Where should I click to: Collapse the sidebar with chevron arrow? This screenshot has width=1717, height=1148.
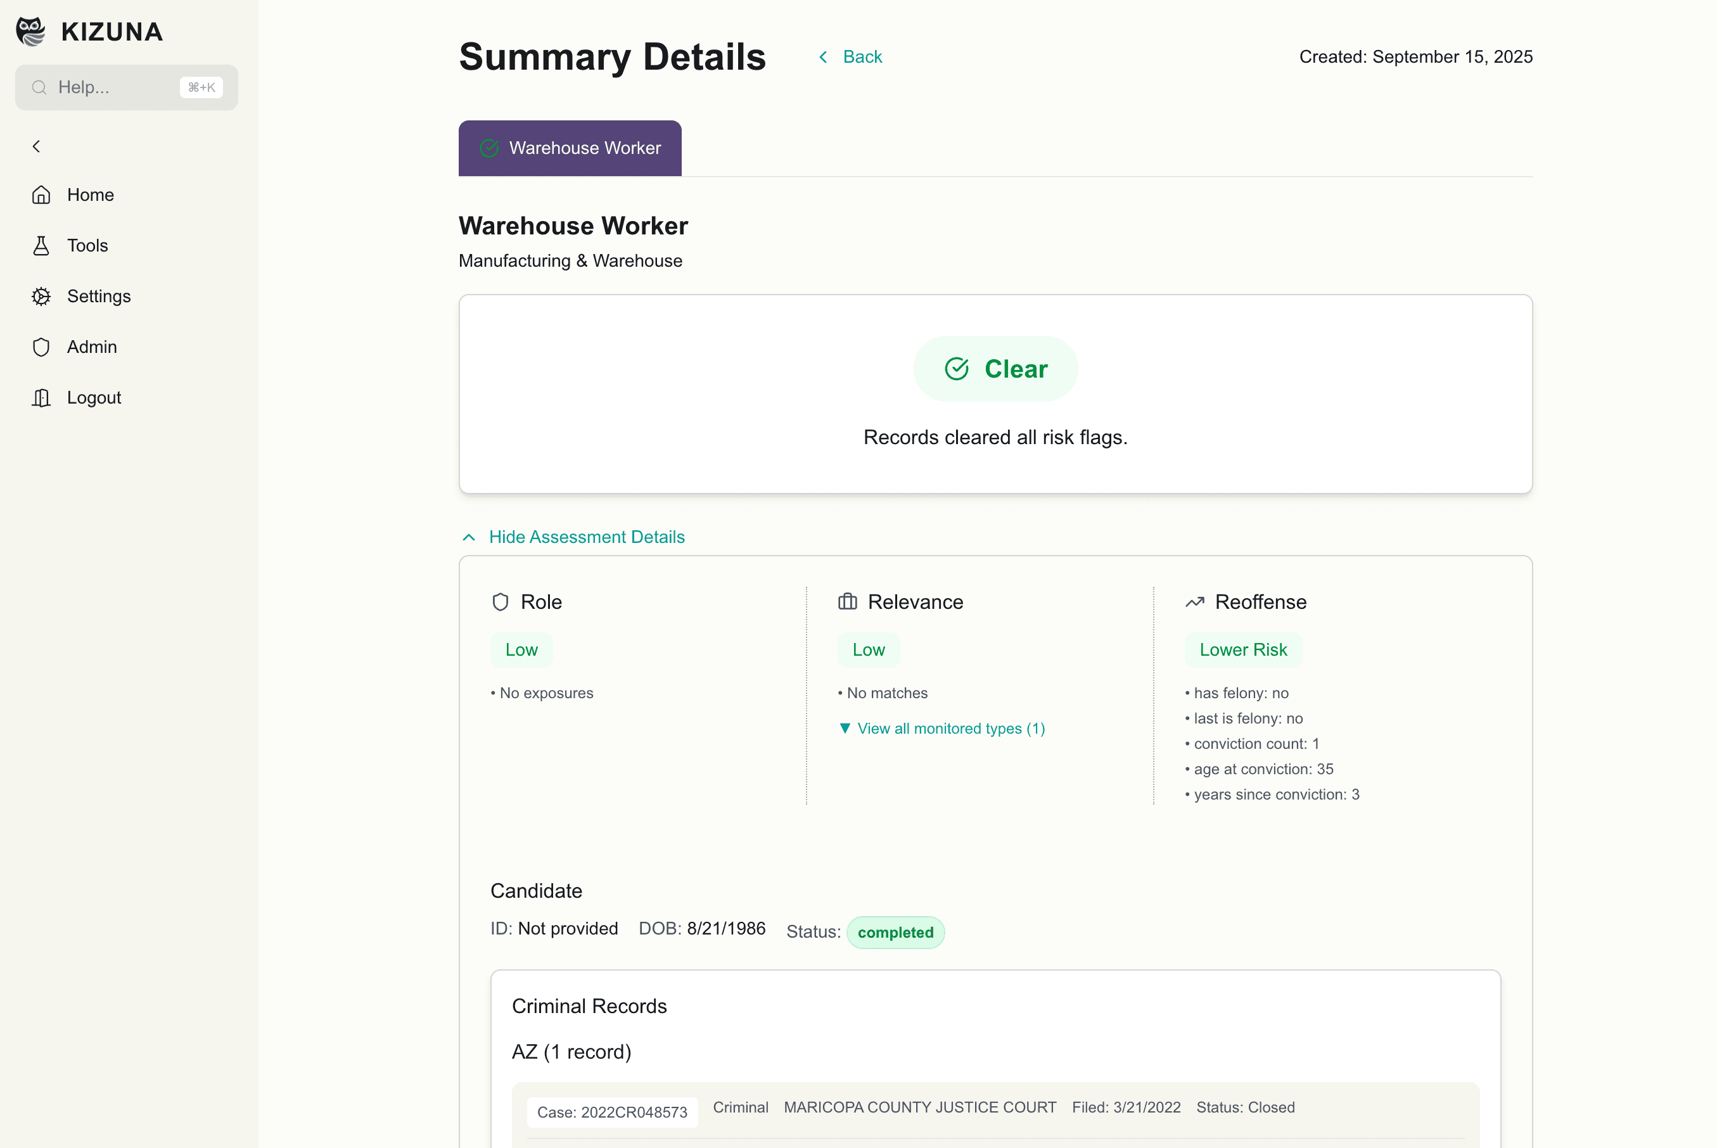37,146
